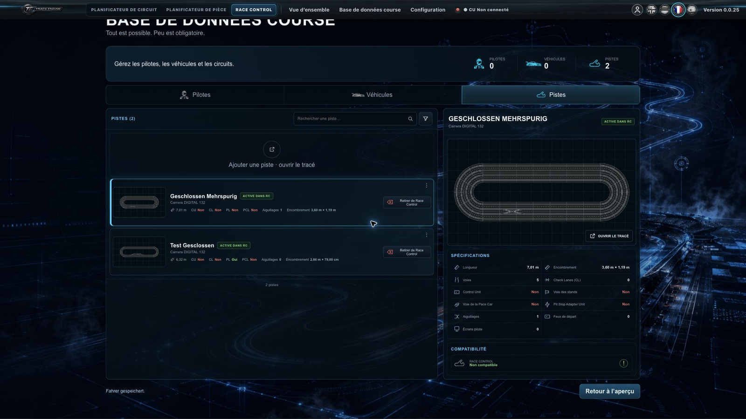Switch to the Pilotes tab
The image size is (746, 419).
click(195, 95)
